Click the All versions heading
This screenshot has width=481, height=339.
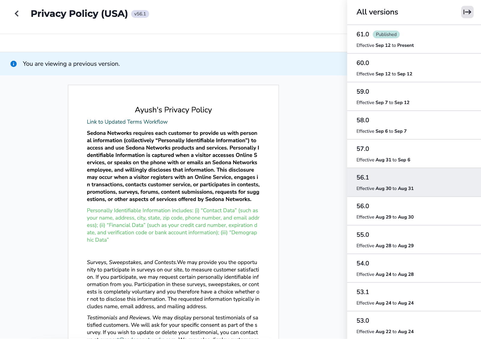click(377, 12)
